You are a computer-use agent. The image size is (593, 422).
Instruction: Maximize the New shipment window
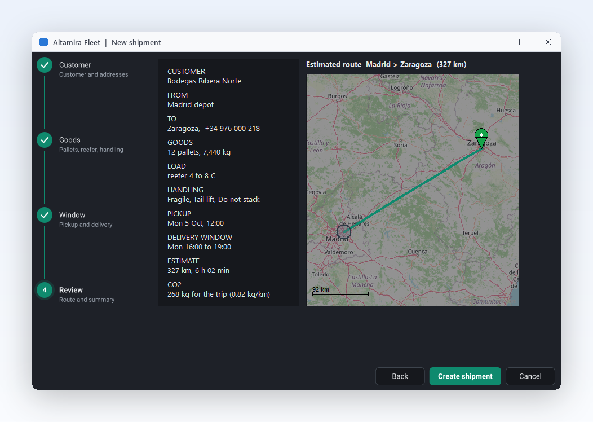coord(522,42)
